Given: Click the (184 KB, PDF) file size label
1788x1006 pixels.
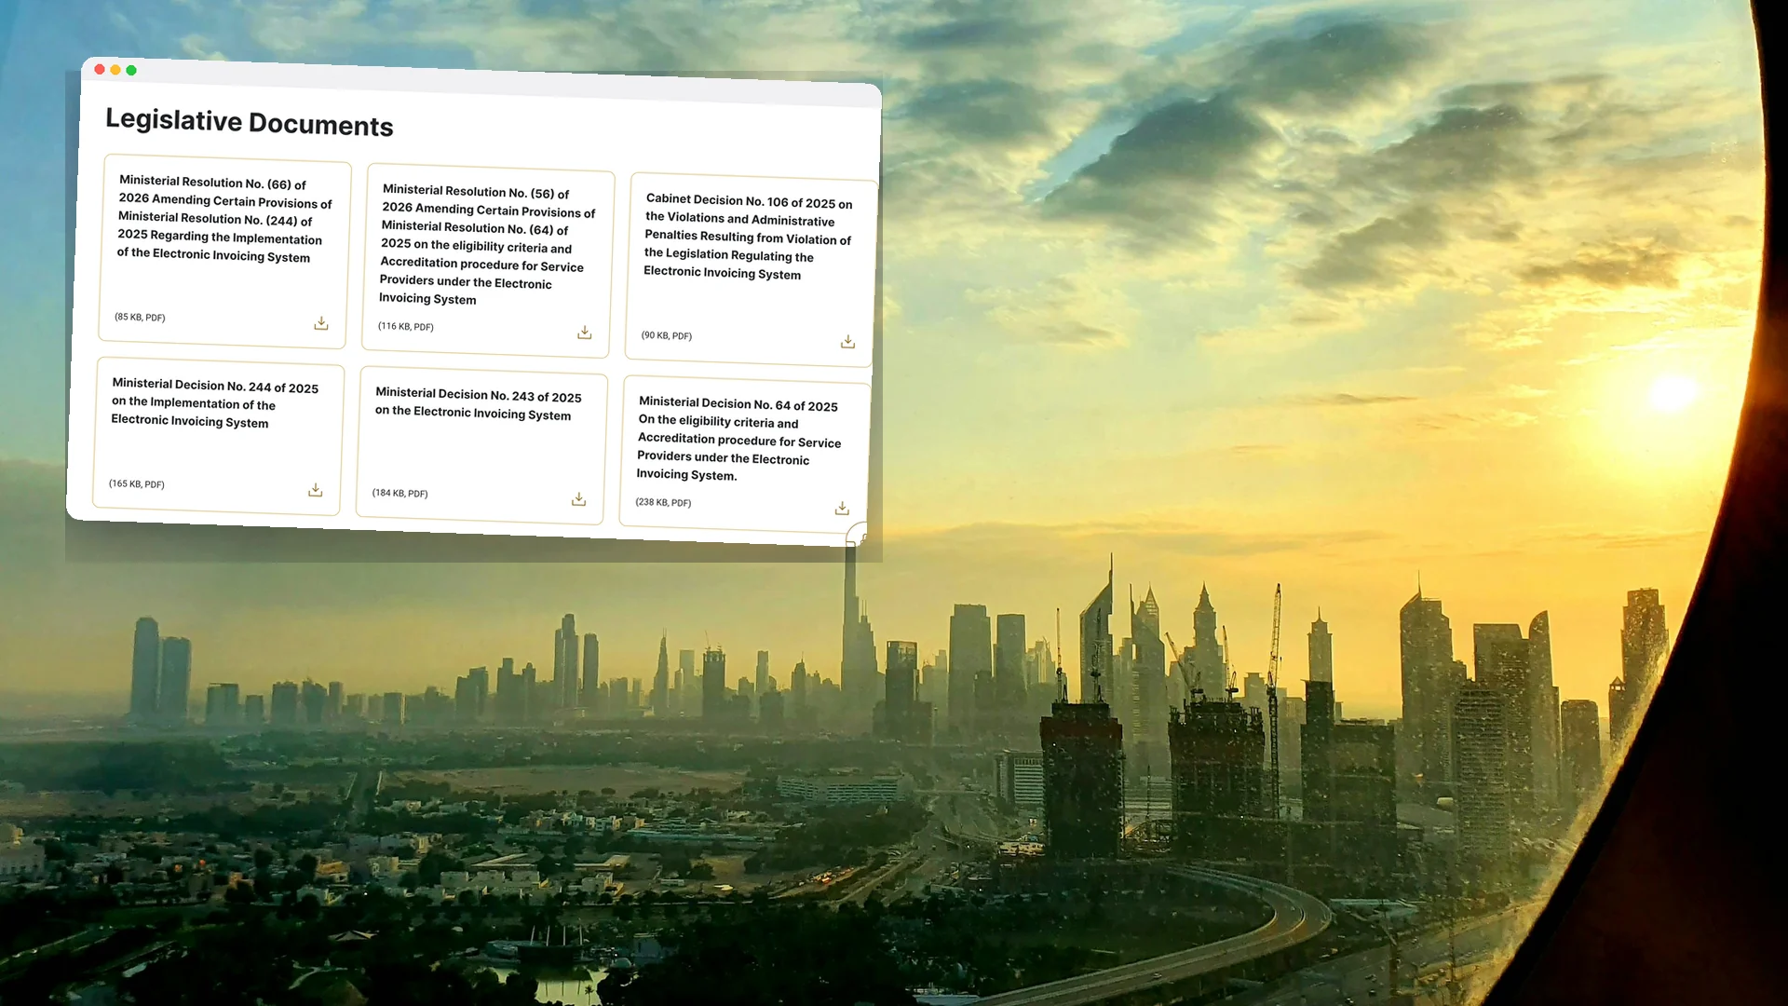Looking at the screenshot, I should point(400,493).
